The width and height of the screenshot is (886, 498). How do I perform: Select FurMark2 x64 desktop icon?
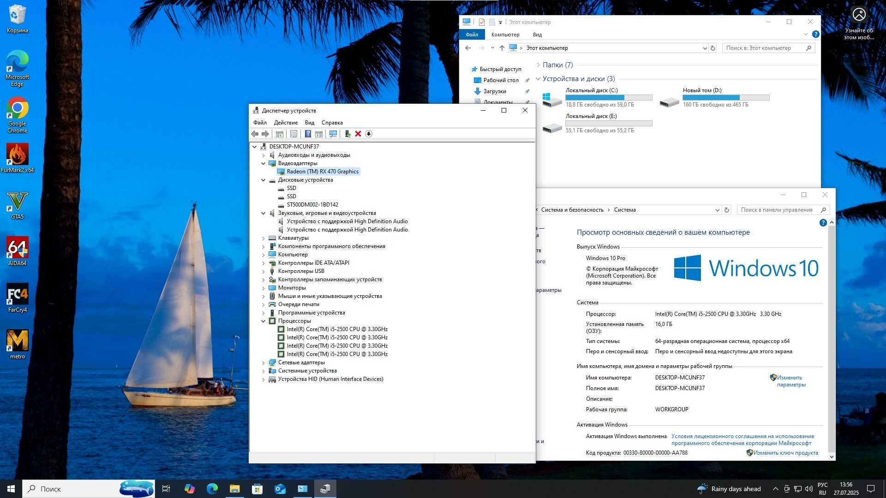pos(18,158)
